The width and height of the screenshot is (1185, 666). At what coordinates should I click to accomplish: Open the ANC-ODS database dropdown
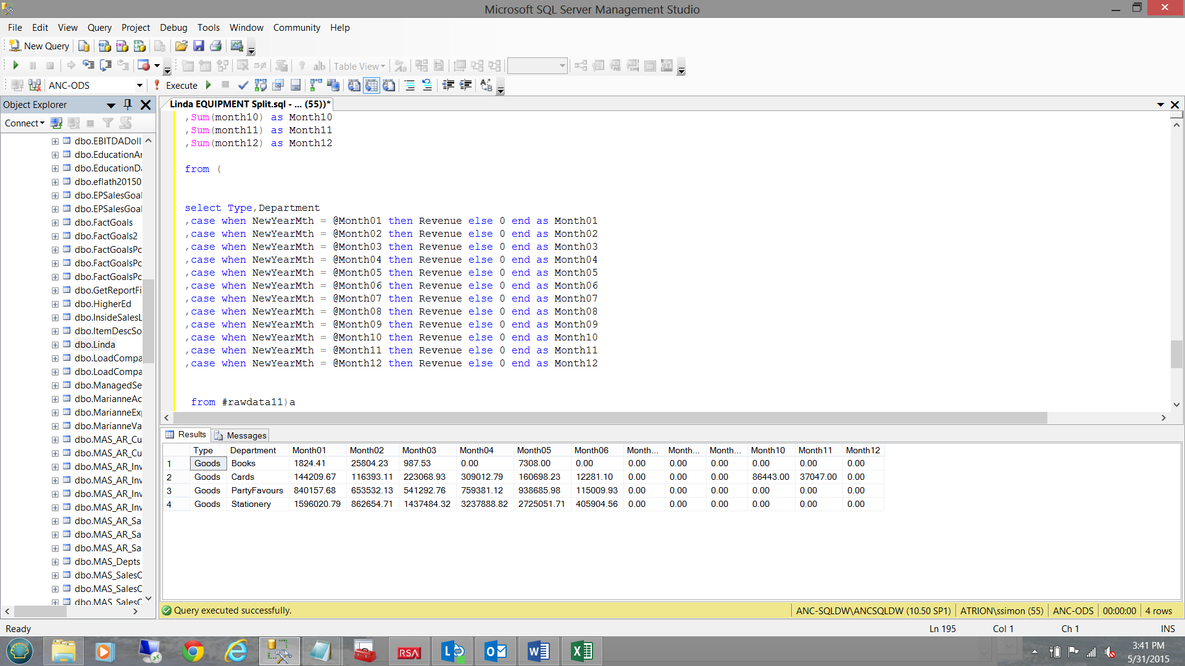tap(139, 85)
